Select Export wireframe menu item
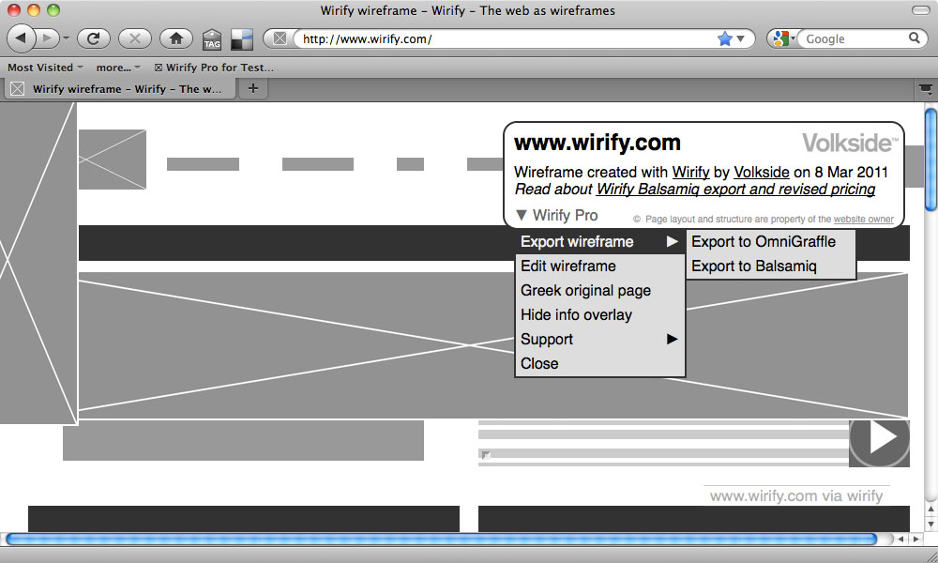938x563 pixels. tap(599, 242)
